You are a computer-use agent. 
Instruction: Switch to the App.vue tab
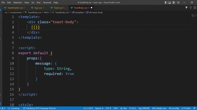[38, 8]
